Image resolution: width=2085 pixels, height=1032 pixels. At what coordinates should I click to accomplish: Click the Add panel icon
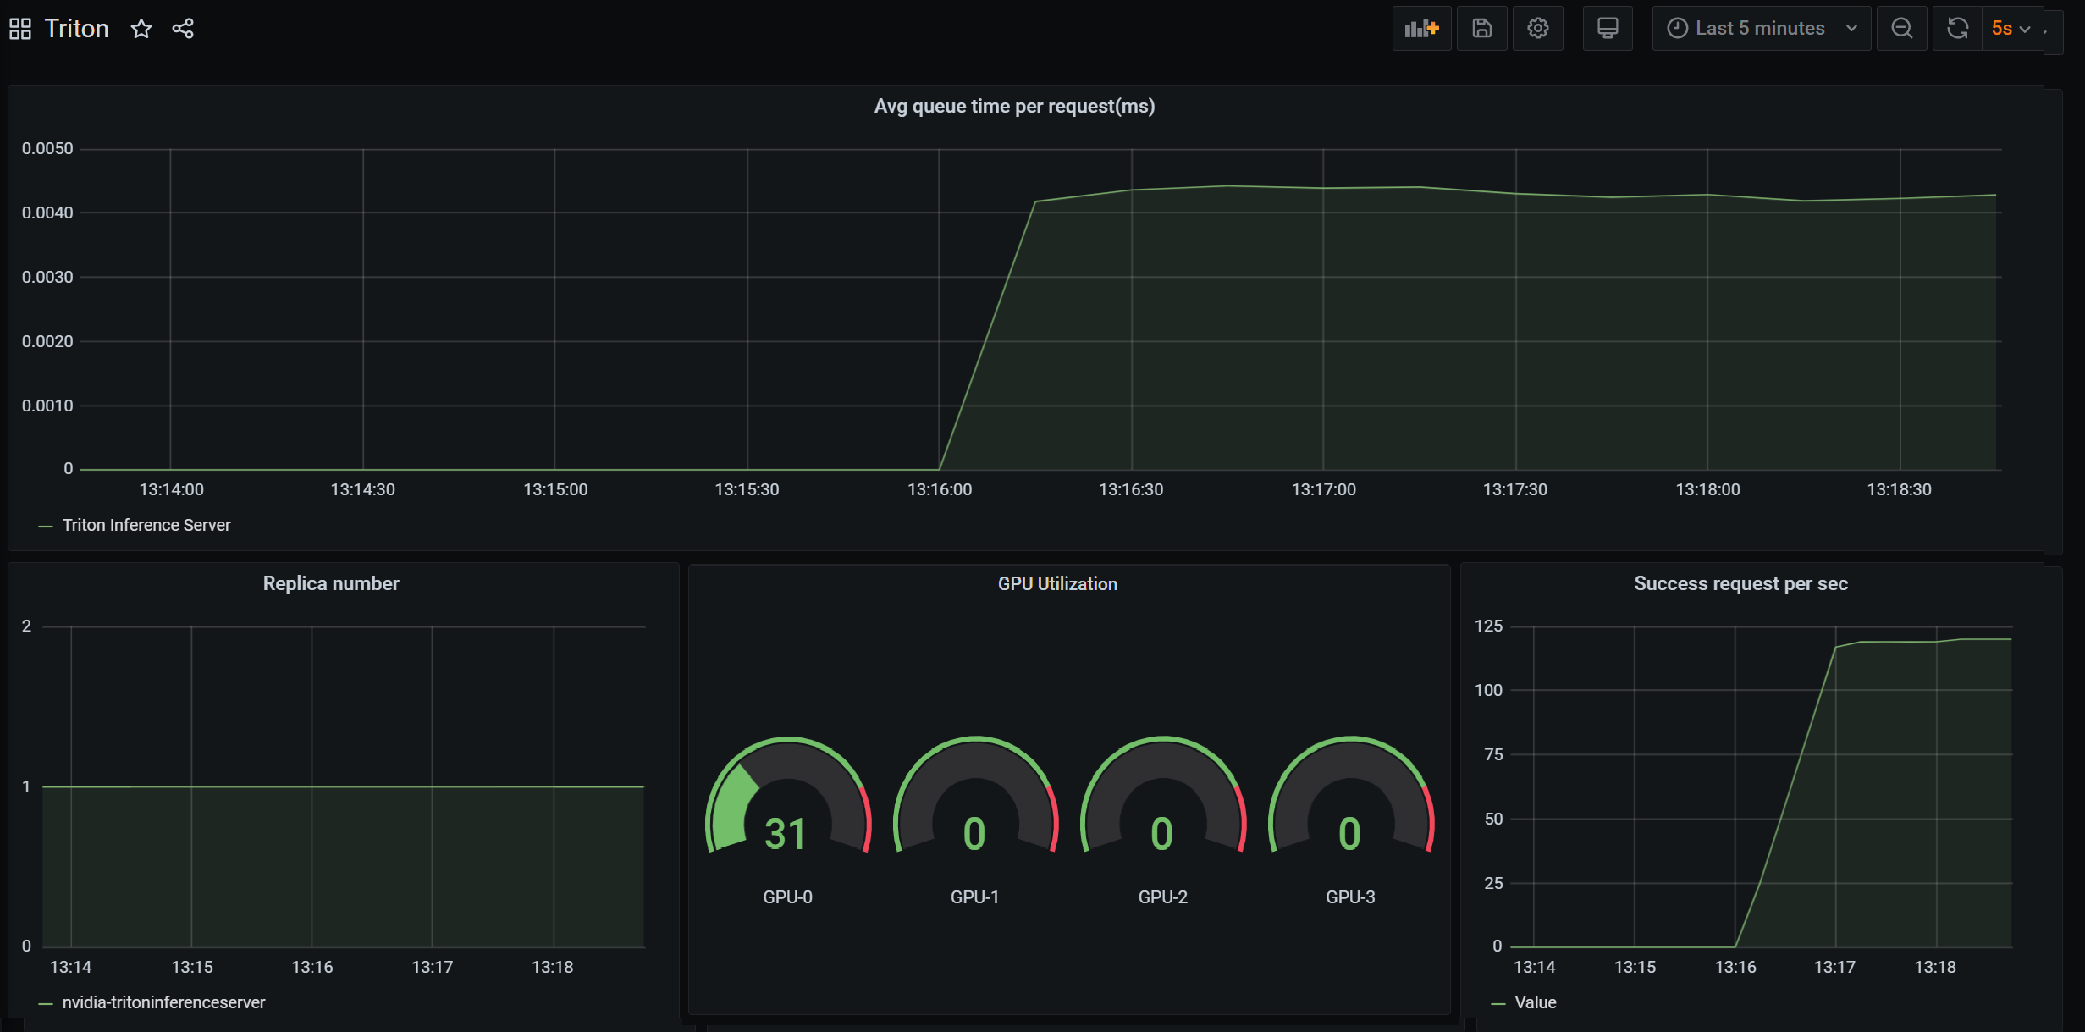pos(1421,29)
